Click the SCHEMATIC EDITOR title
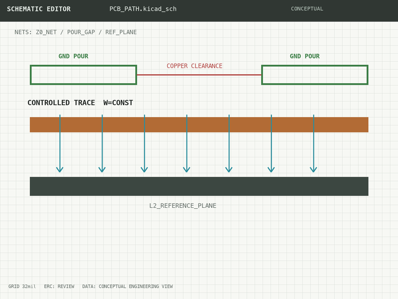Screen dimensions: 398x299 tap(39, 9)
